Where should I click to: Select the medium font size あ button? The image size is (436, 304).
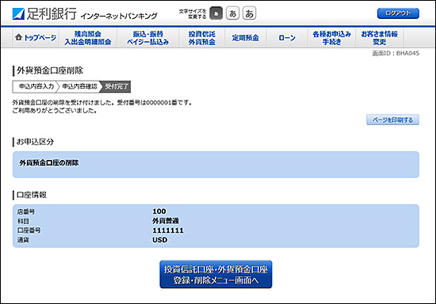click(x=233, y=13)
